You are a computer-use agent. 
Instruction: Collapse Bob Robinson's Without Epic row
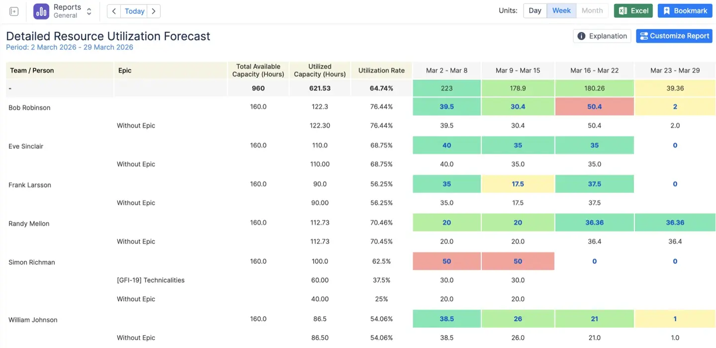136,125
